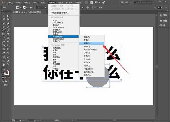The width and height of the screenshot is (170, 122).
Task: Open the Layers panel (图层)
Action: tap(163, 21)
